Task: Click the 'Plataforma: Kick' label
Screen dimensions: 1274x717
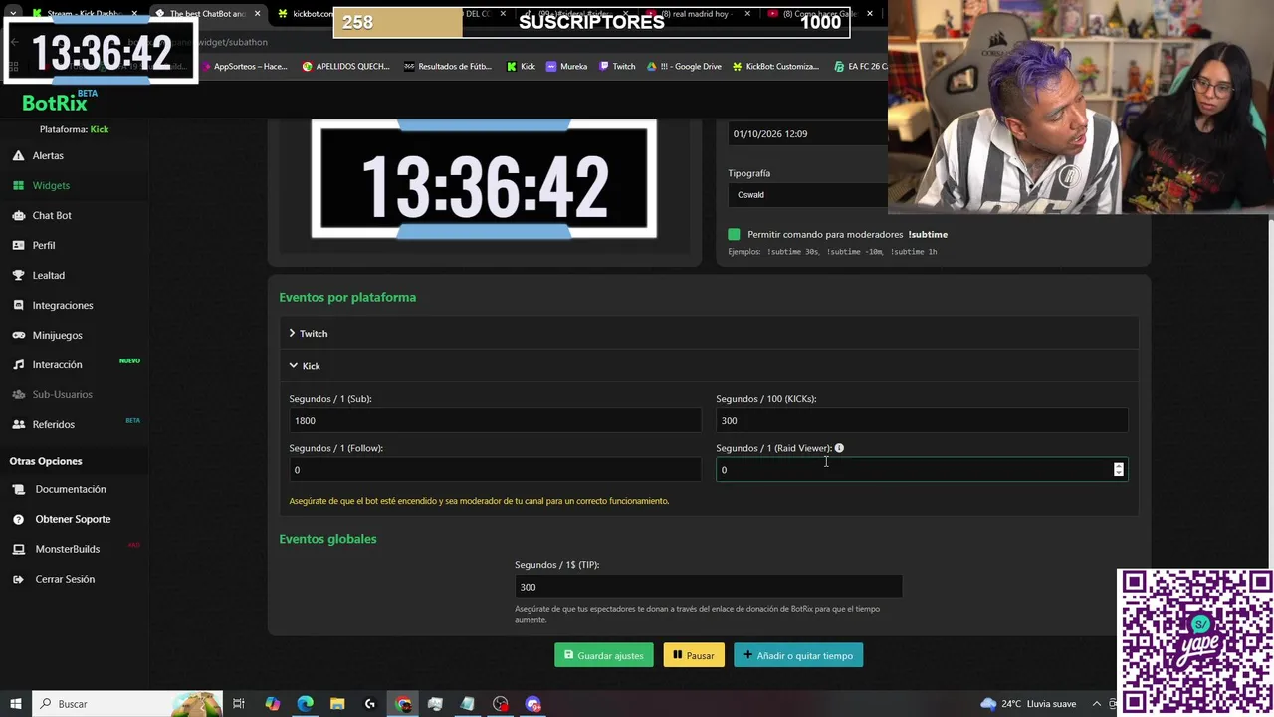Action: point(74,129)
